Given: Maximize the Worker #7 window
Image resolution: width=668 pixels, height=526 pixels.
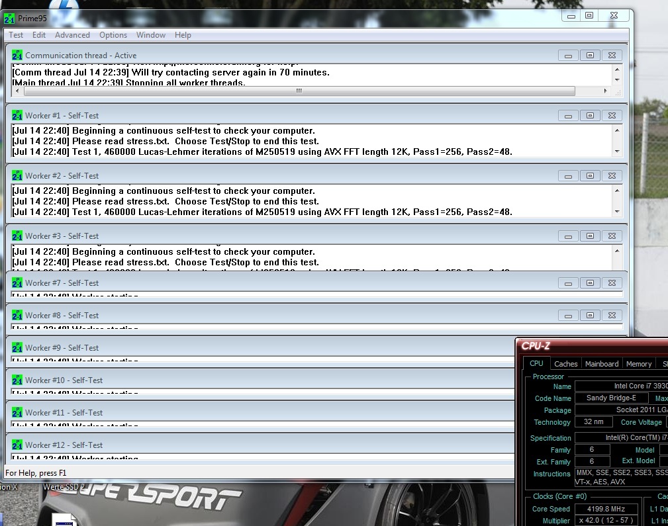Looking at the screenshot, I should pyautogui.click(x=590, y=283).
